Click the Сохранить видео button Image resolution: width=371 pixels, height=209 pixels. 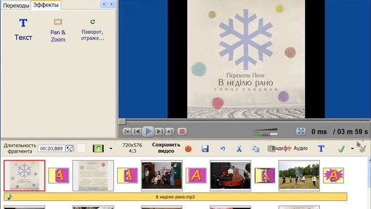click(x=166, y=148)
